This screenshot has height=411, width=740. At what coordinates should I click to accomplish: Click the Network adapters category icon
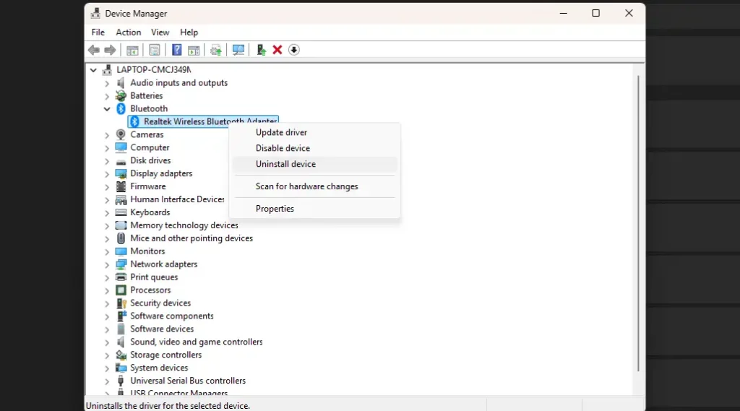pyautogui.click(x=121, y=264)
